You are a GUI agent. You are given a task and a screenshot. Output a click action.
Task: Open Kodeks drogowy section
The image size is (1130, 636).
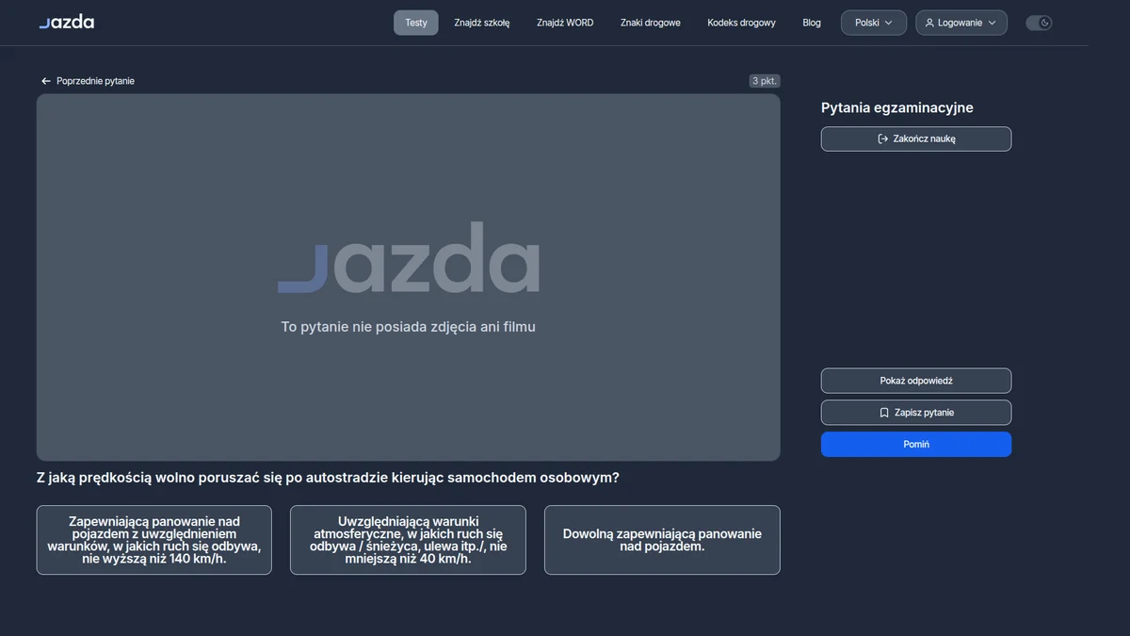(x=742, y=23)
